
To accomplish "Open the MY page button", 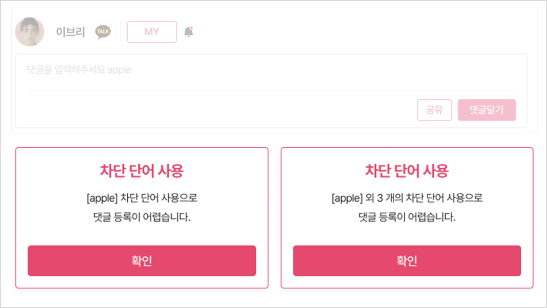I will 152,32.
